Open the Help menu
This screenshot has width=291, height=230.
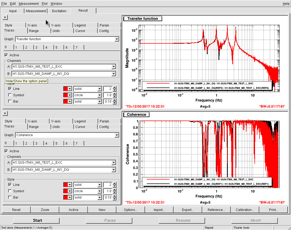click(x=286, y=3)
